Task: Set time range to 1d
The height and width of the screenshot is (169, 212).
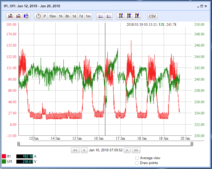Action: [x=74, y=16]
